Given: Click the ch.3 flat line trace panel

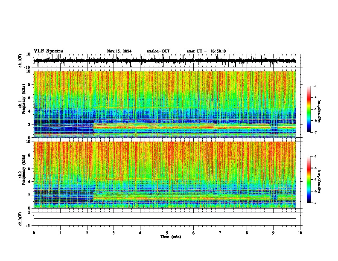Looking at the screenshot, I should click(x=167, y=219).
